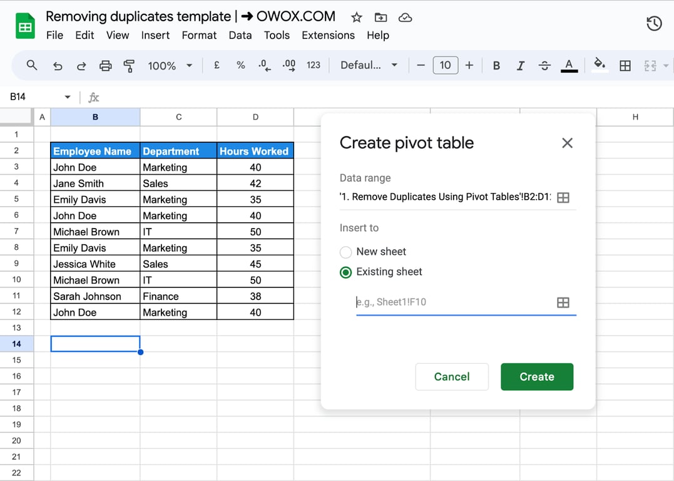Click the formula bar
This screenshot has width=674, height=481.
pyautogui.click(x=387, y=97)
